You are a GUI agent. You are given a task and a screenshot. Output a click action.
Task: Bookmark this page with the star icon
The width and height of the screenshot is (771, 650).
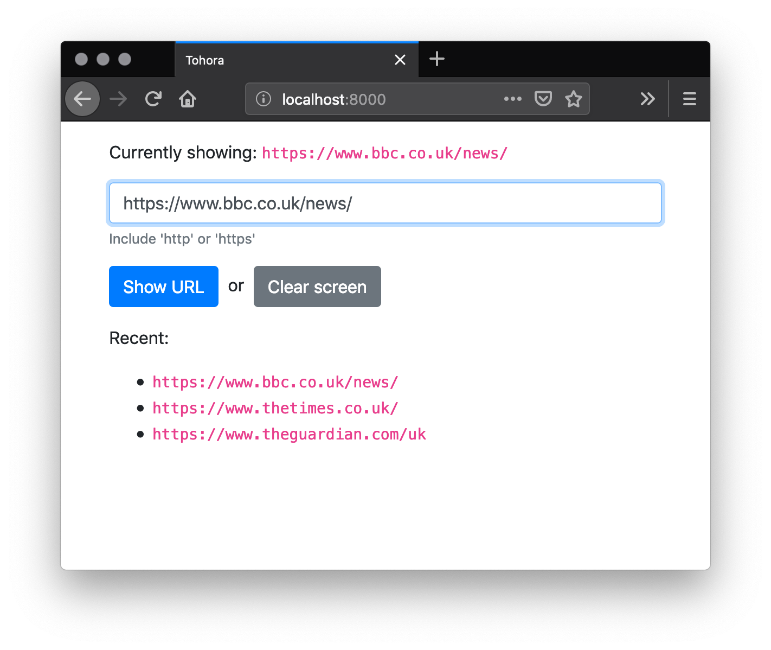point(574,99)
